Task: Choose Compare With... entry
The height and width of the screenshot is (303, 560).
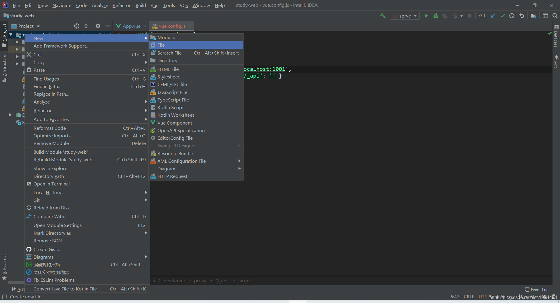Action: (x=87, y=216)
